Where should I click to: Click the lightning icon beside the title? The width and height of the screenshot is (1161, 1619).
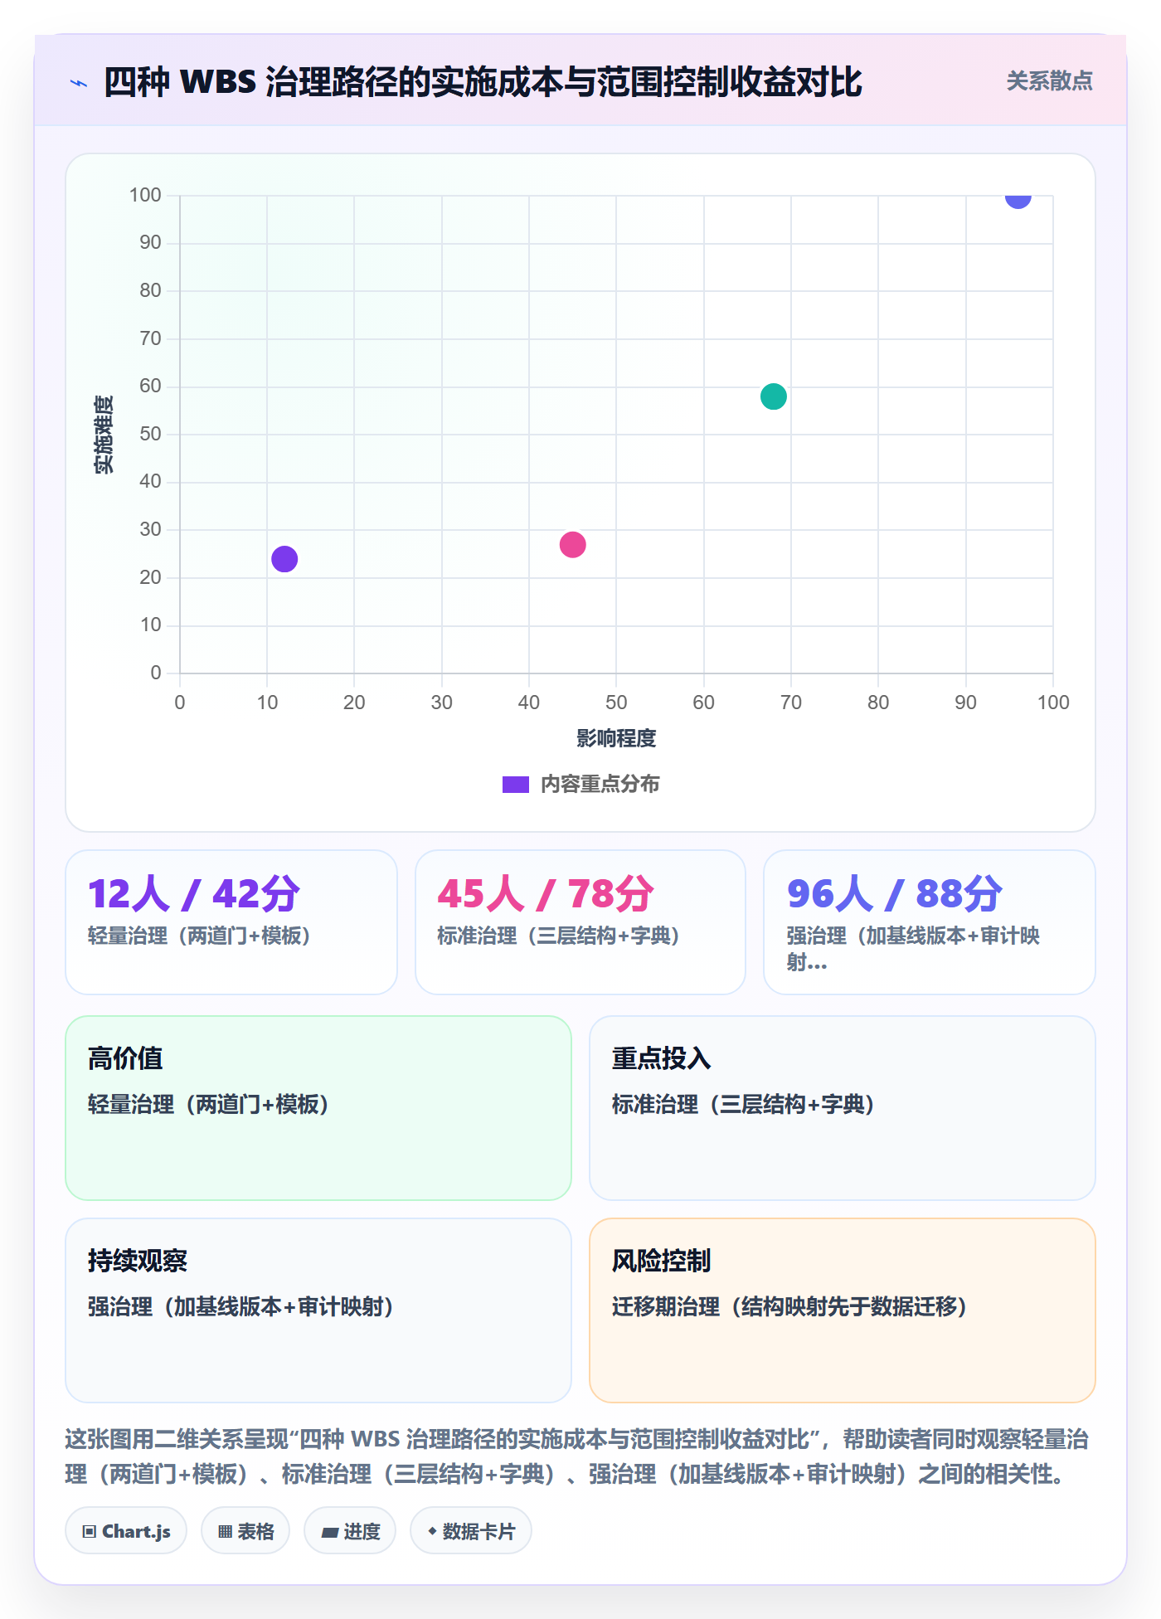[79, 83]
